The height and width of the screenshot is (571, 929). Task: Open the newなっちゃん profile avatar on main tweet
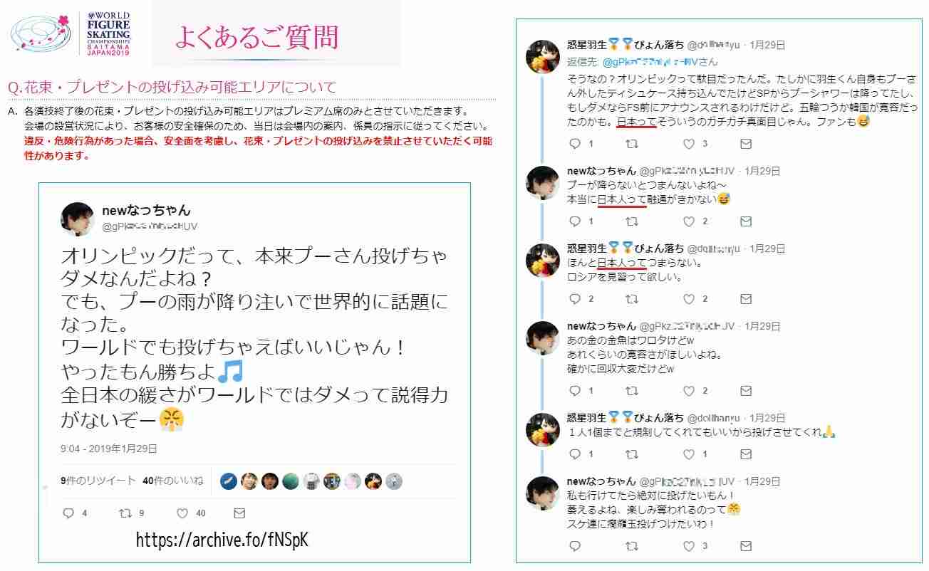77,219
